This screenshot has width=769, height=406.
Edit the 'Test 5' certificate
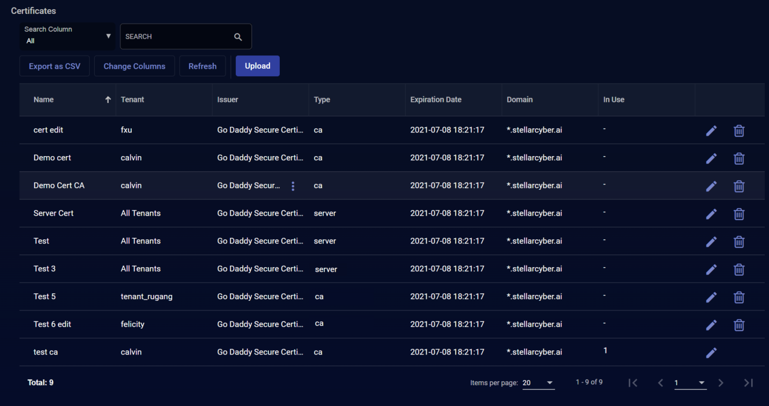click(x=711, y=297)
